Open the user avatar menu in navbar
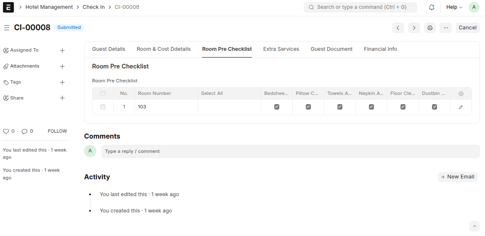This screenshot has width=485, height=236. pyautogui.click(x=474, y=7)
